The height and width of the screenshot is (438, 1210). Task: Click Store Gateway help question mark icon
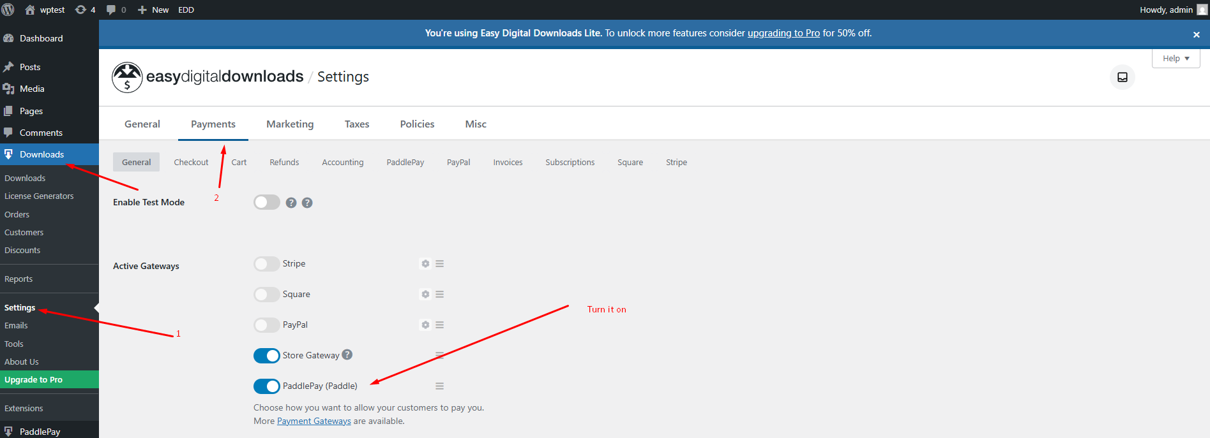pyautogui.click(x=347, y=355)
